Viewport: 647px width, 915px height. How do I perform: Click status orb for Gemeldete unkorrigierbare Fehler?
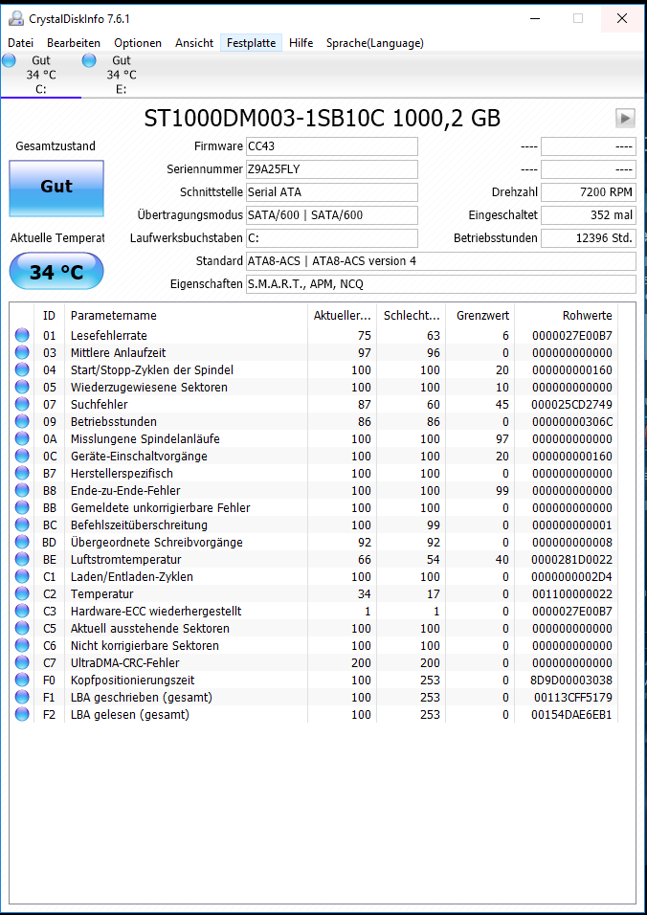coord(22,507)
